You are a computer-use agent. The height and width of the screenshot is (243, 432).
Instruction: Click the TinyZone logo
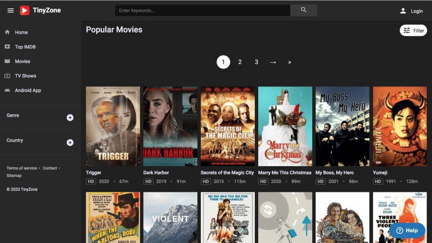coord(40,11)
